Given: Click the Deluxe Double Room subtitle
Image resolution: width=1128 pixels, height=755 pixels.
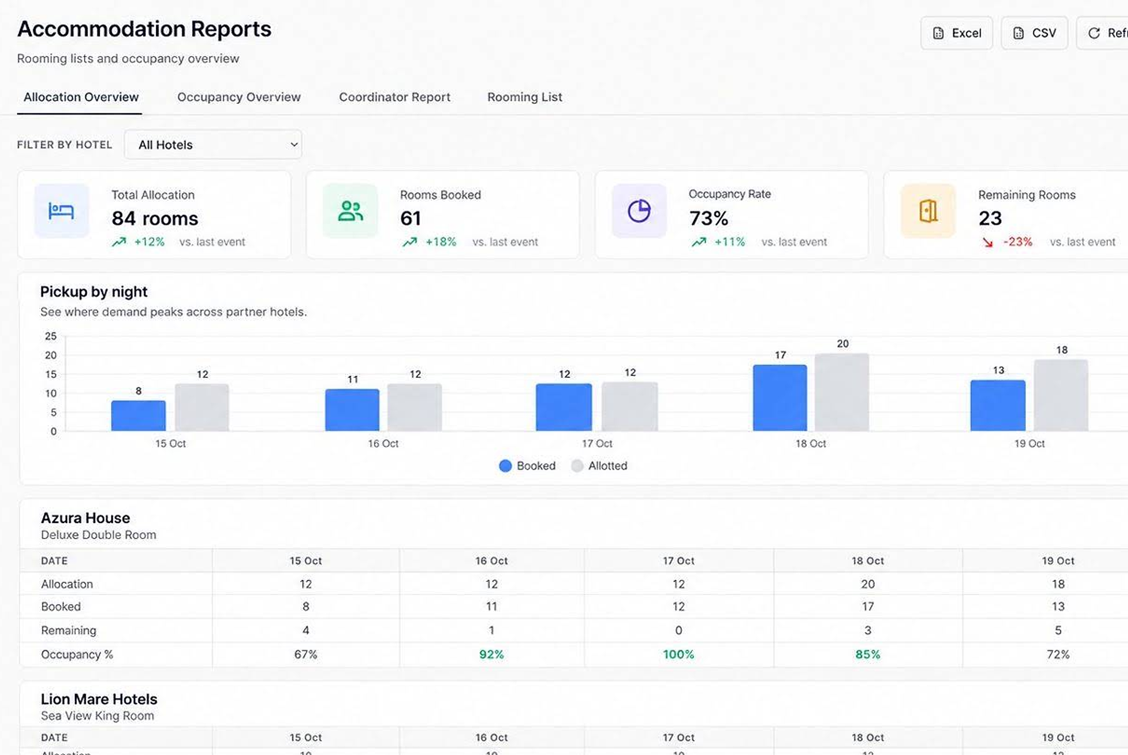Looking at the screenshot, I should click(x=98, y=535).
